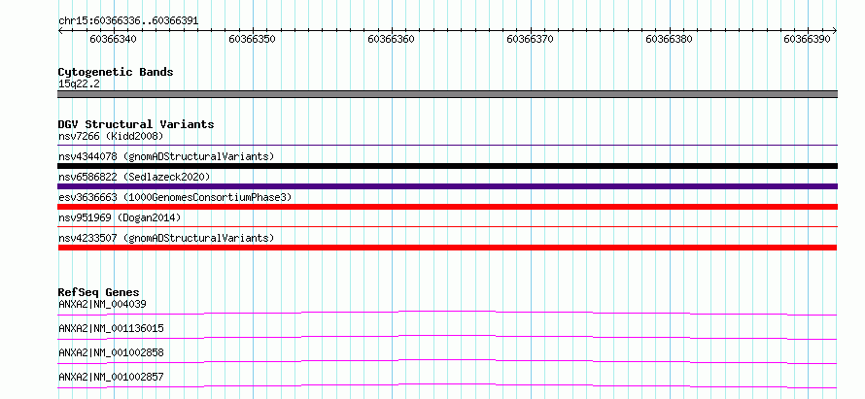Open the DGV Structural Variants track title

click(x=136, y=124)
